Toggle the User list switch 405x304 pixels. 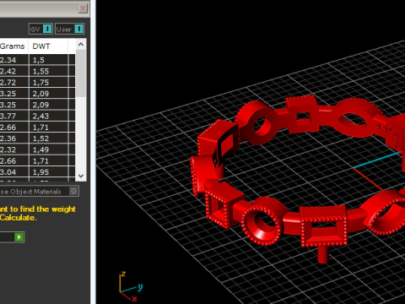79,29
